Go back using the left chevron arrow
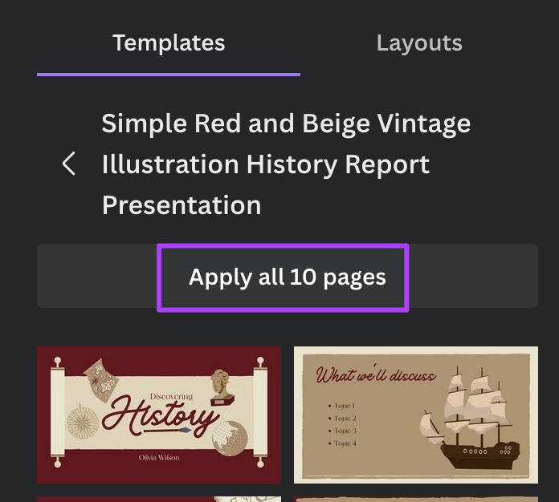This screenshot has width=559, height=502. coord(69,164)
